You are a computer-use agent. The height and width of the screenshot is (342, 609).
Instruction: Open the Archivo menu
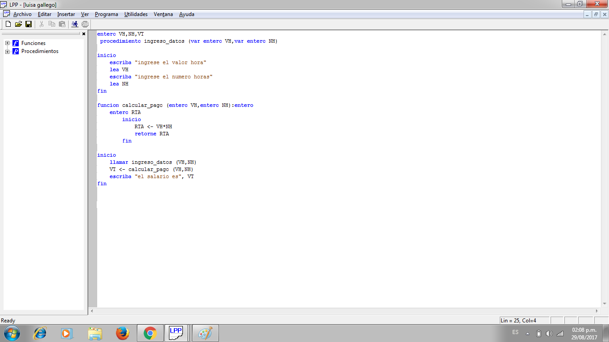click(x=22, y=14)
